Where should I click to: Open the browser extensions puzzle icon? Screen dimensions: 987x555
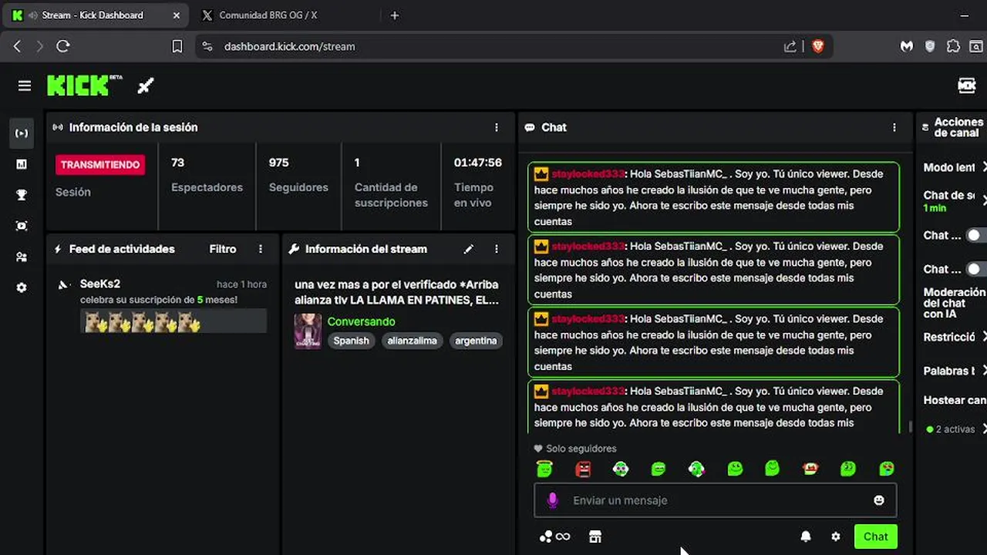953,46
